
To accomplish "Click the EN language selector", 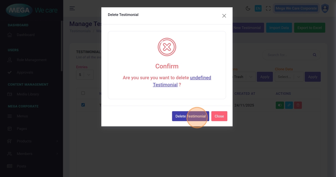I will [x=258, y=8].
